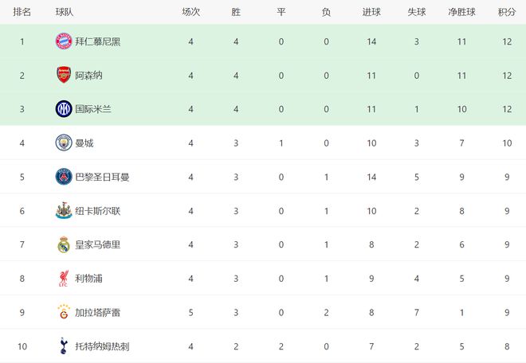Click the Bayern Munich club crest
Image resolution: width=526 pixels, height=363 pixels.
click(x=64, y=41)
